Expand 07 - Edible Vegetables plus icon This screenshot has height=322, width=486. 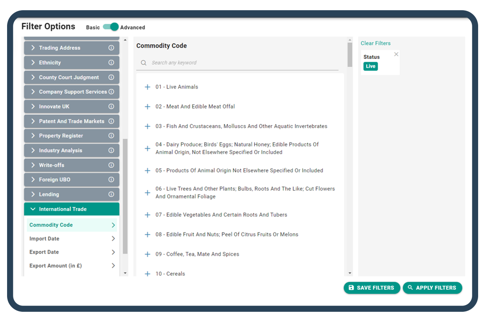point(148,215)
